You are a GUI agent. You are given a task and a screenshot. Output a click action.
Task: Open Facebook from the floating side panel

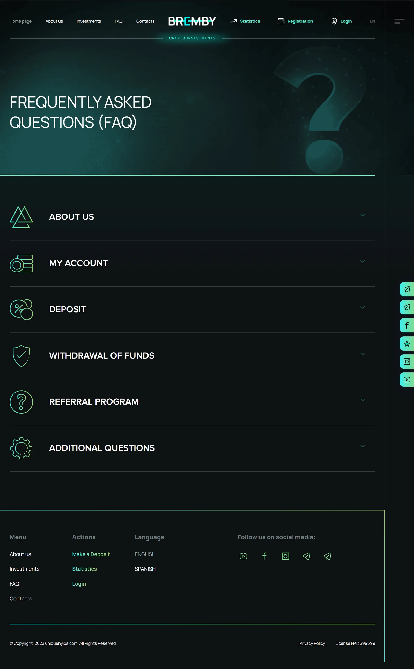[x=406, y=325]
